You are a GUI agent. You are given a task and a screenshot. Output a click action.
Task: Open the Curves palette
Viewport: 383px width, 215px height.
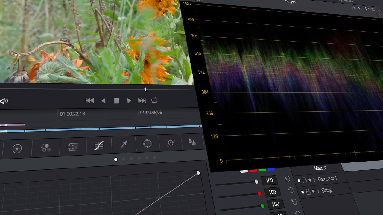coord(99,146)
